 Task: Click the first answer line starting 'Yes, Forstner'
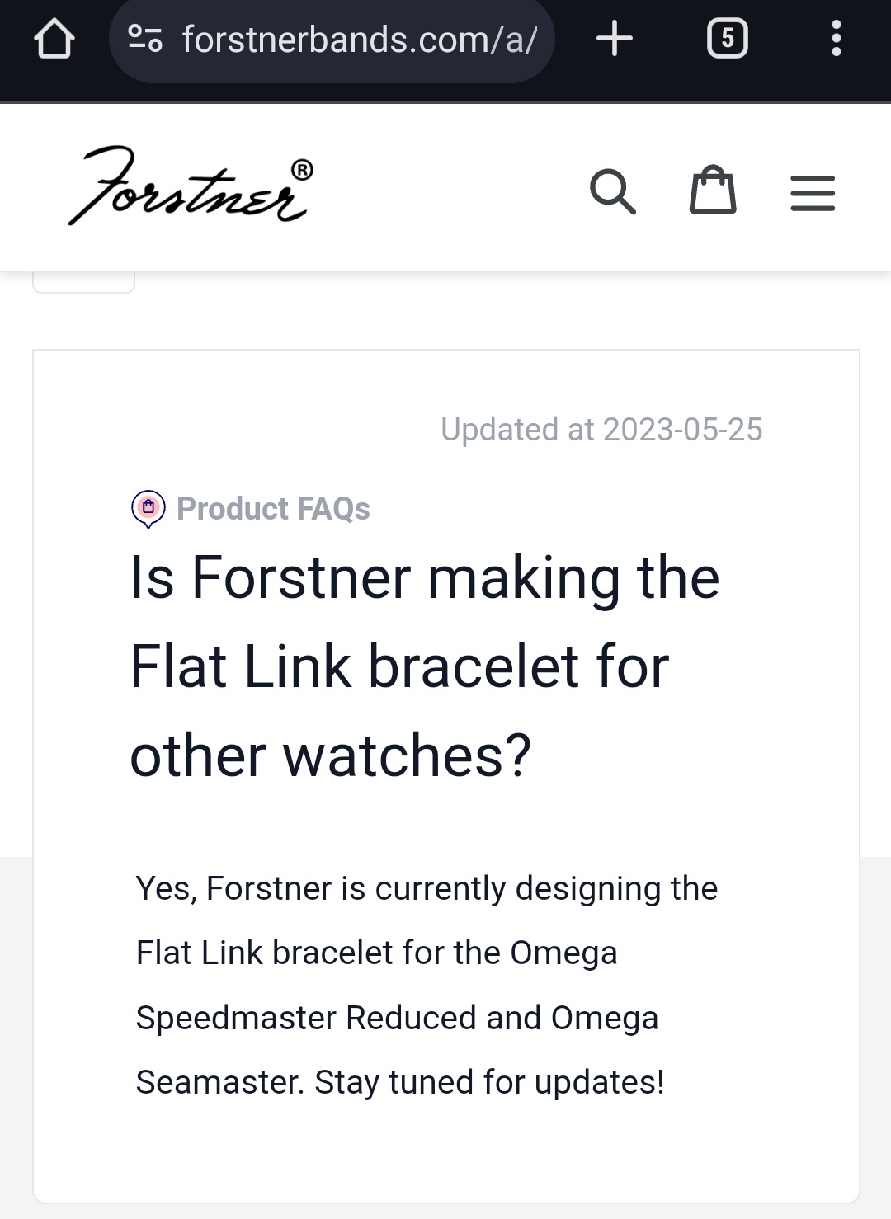pos(427,888)
